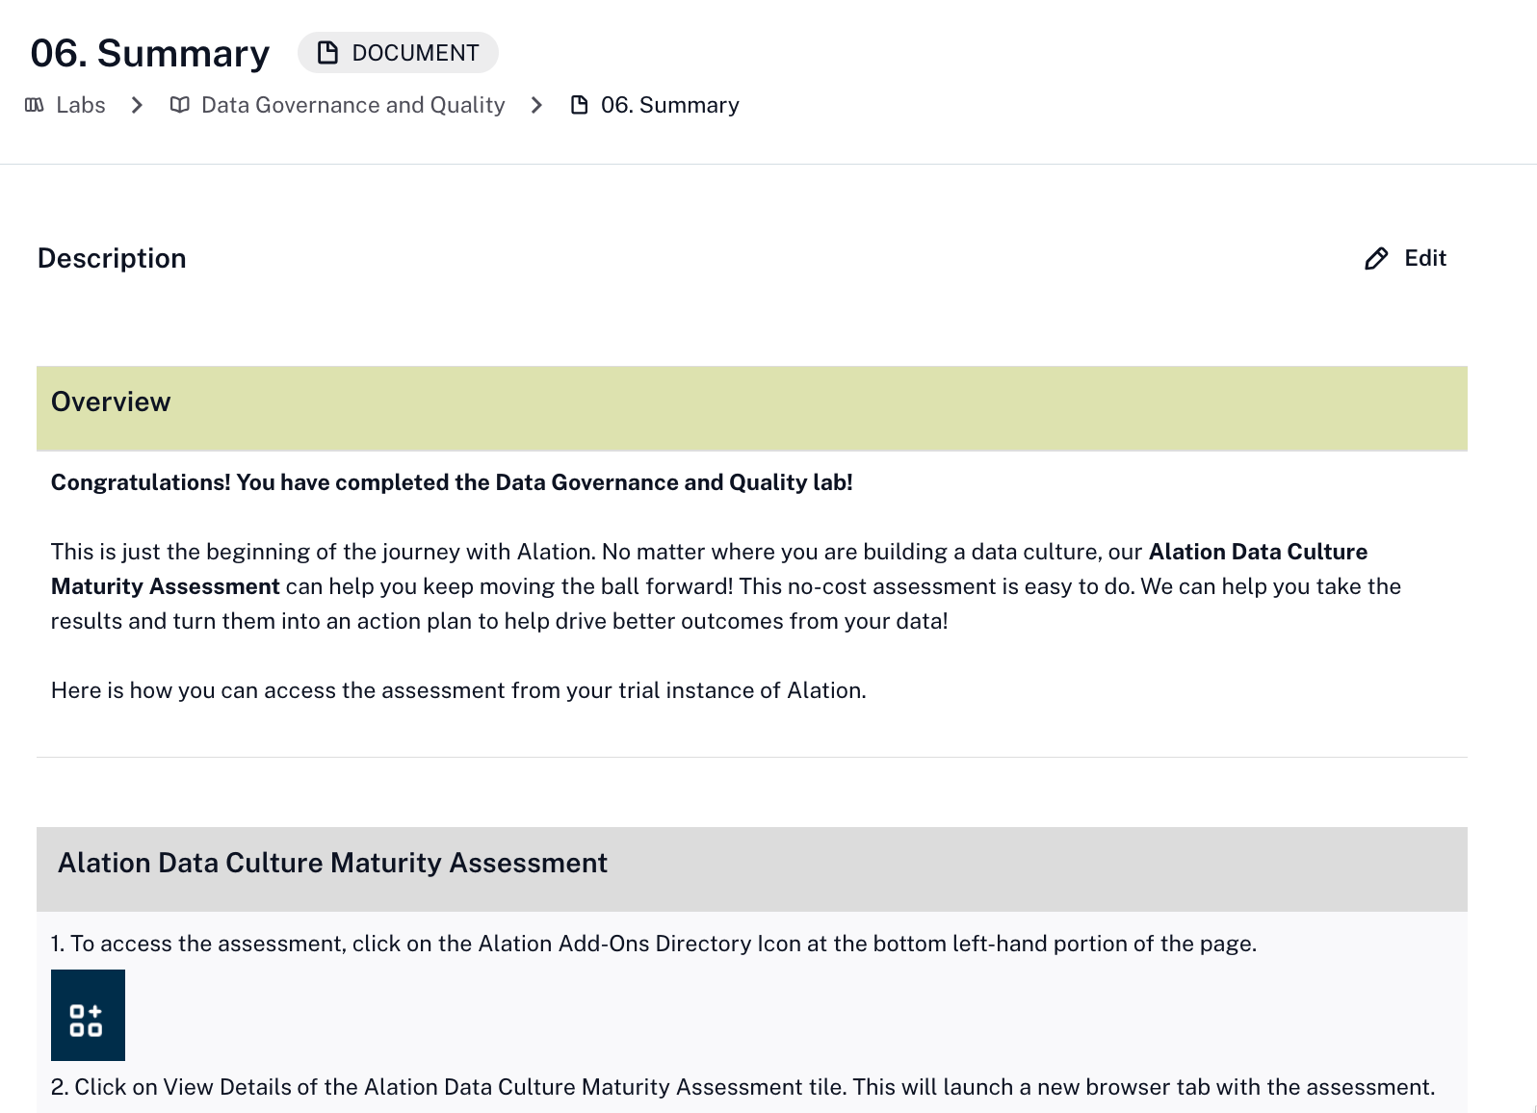Go to the Labs breadcrumb link
The height and width of the screenshot is (1113, 1537).
[x=81, y=105]
